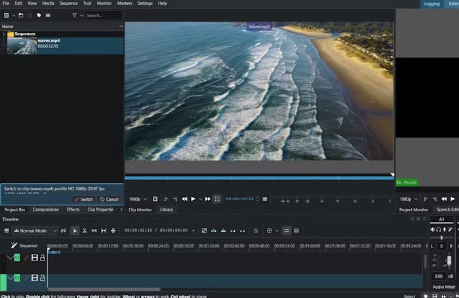The width and height of the screenshot is (459, 298).
Task: Open the filter funnel icon in bin
Action: point(74,15)
